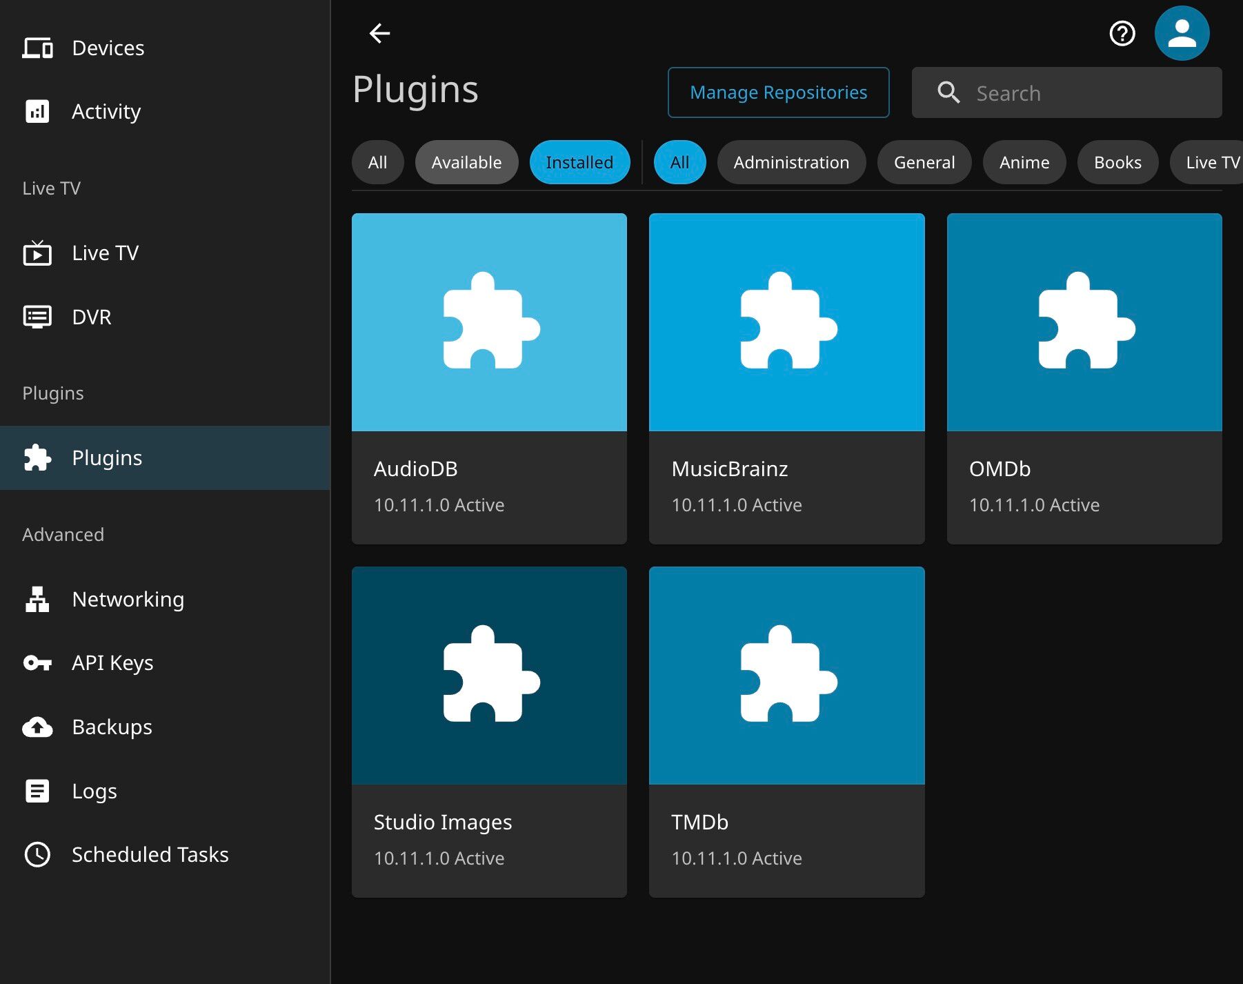Click the Plugins puzzle icon in sidebar
This screenshot has width=1243, height=984.
[37, 457]
